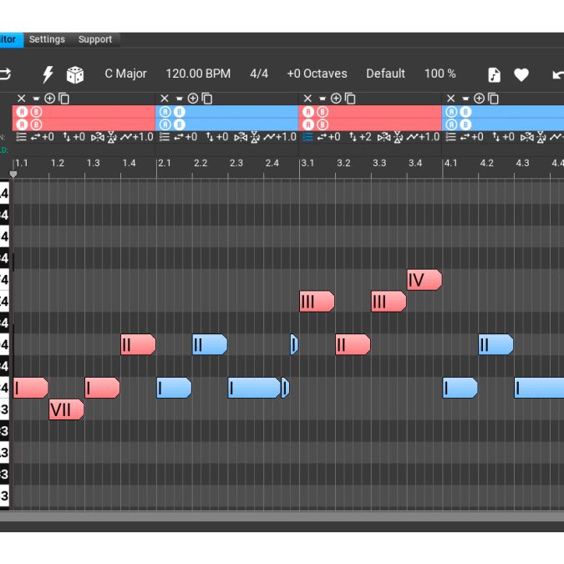
Task: Click the heart favorite icon
Action: point(521,75)
